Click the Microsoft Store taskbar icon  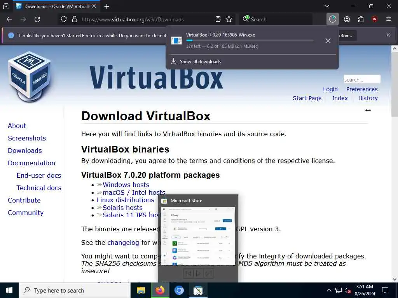coord(198,290)
